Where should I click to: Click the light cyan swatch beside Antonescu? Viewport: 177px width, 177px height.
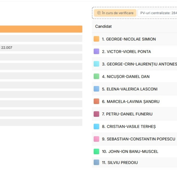96,64
